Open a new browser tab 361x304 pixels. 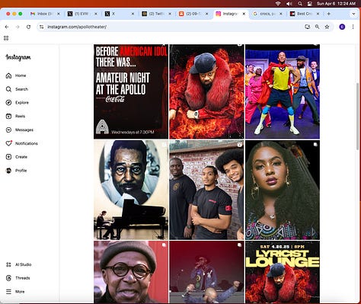click(329, 14)
